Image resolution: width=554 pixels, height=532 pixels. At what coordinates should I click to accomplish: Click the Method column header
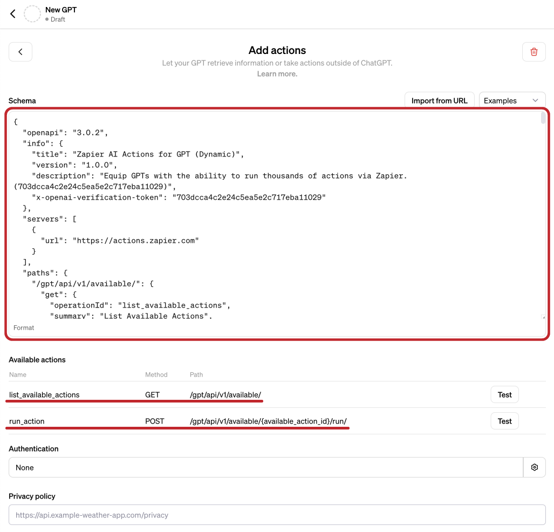tap(156, 374)
